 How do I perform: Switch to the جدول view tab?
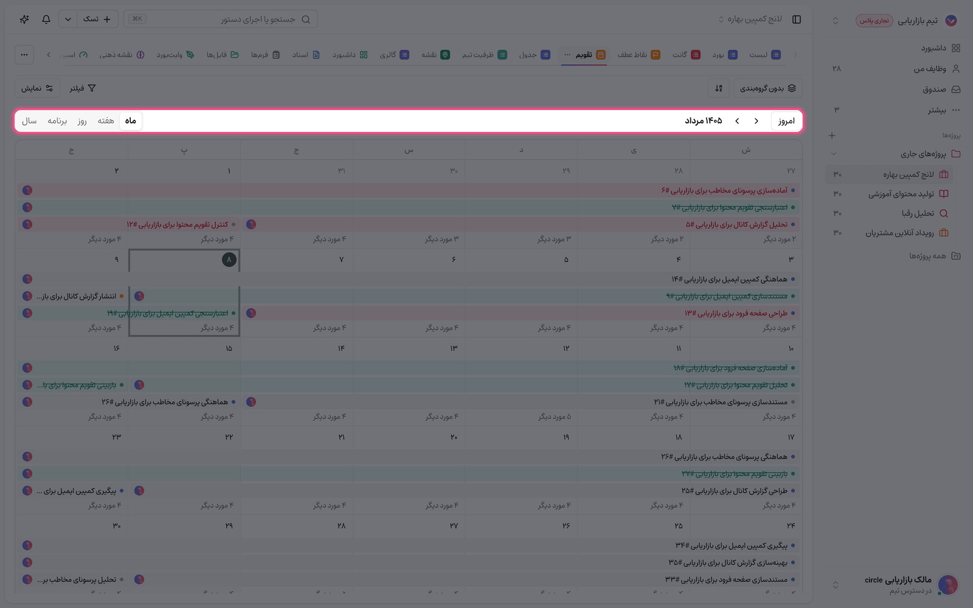[x=535, y=55]
